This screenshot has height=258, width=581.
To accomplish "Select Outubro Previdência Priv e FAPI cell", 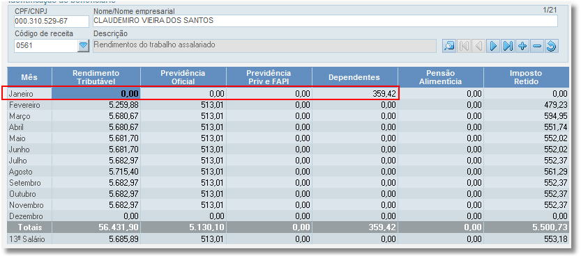I will [269, 194].
